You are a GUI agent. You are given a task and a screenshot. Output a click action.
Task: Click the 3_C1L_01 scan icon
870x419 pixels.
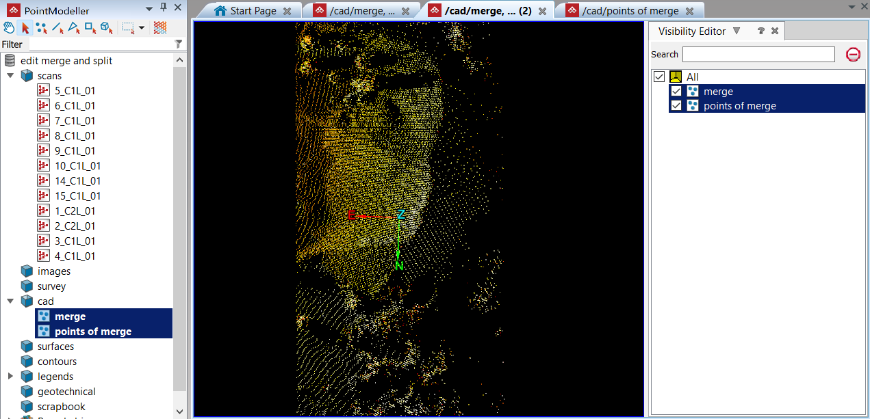click(x=44, y=241)
